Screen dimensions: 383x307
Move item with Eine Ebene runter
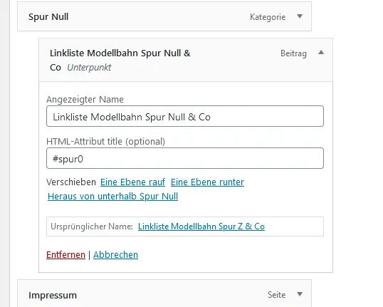[207, 182]
